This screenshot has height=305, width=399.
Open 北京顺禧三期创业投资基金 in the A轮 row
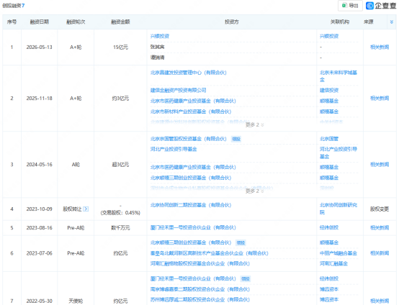tap(191, 178)
